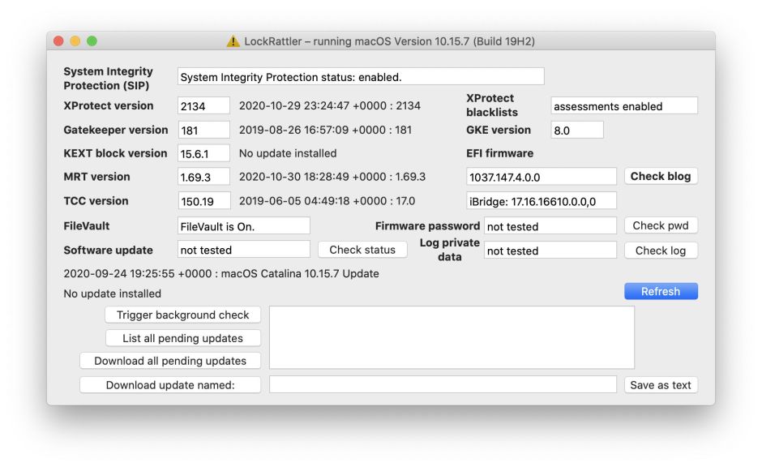Select the XProtect version field
762x467 pixels.
click(203, 106)
